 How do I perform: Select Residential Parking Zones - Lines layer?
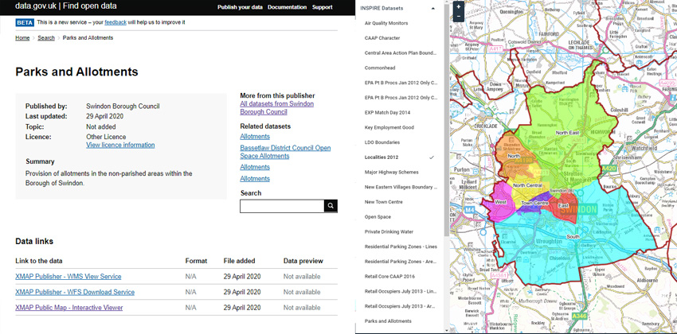coord(401,247)
